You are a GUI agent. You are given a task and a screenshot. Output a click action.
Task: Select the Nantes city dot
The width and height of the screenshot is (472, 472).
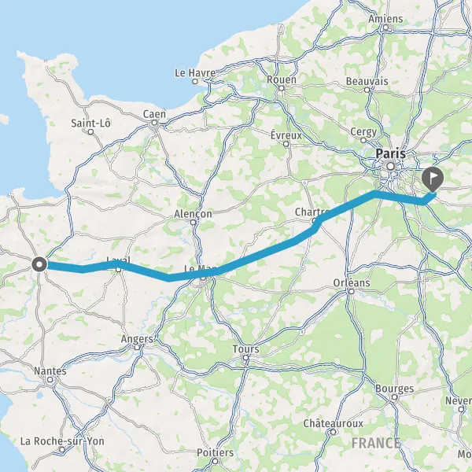point(50,380)
